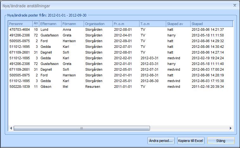Sort by Förnamn column header

click(73, 24)
